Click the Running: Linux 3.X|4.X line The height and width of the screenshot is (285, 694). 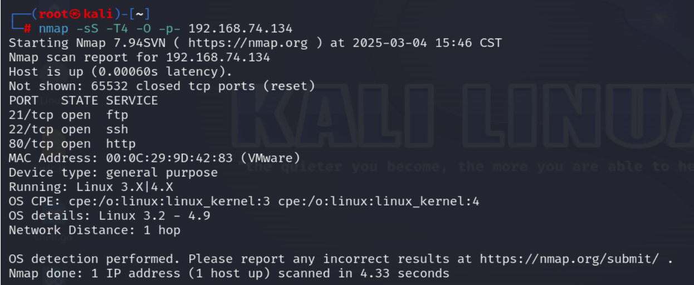coord(91,187)
